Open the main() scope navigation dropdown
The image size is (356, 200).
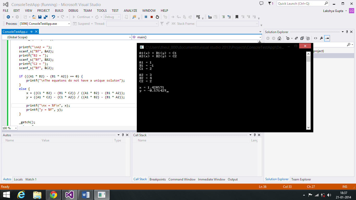click(x=259, y=37)
